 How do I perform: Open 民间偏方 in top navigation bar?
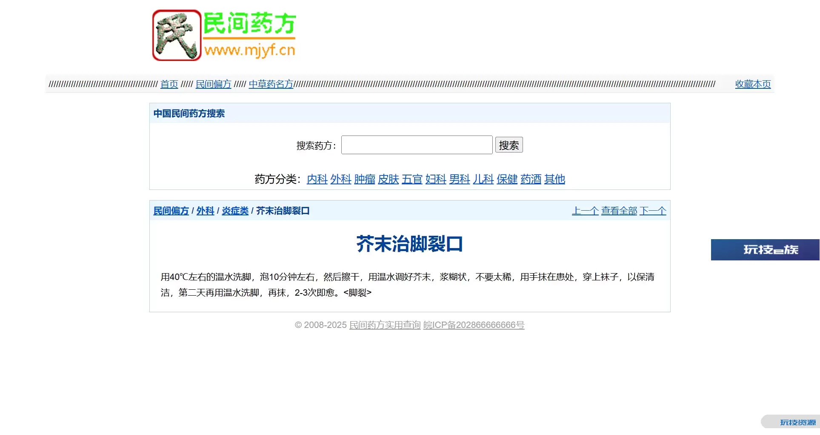[213, 84]
